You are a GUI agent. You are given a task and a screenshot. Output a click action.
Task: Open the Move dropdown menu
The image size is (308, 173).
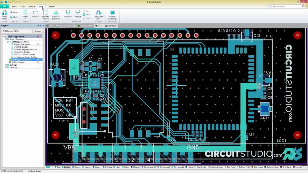coord(18,12)
